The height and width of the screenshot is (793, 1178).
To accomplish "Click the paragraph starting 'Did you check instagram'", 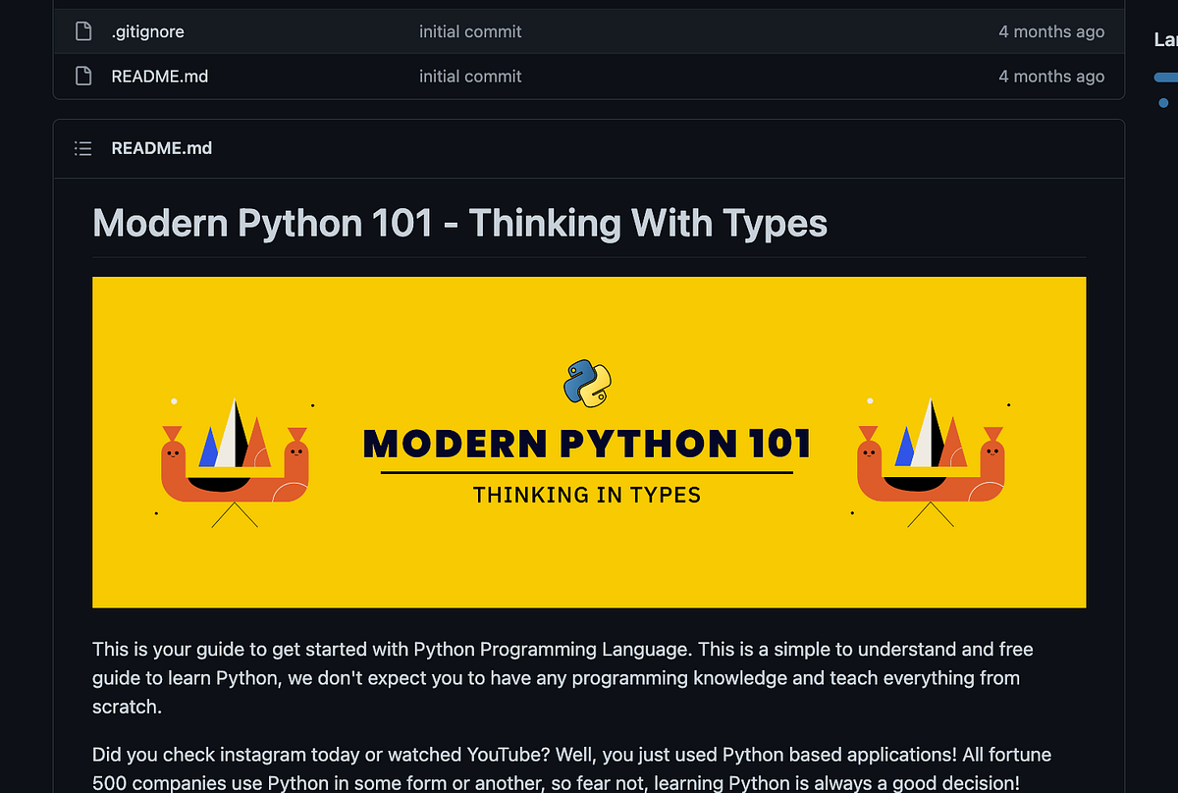I will click(571, 769).
